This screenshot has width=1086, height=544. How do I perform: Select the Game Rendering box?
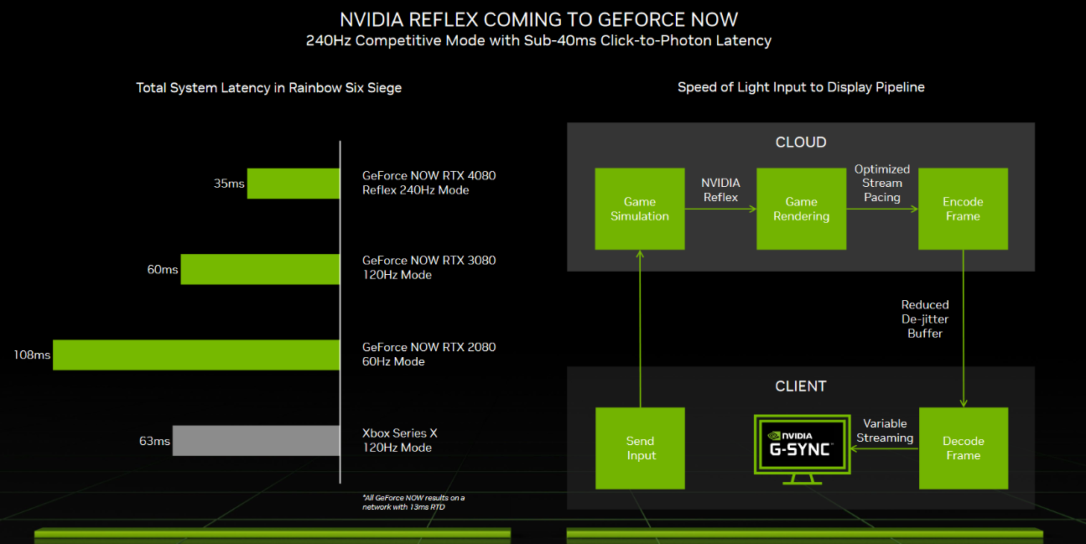pyautogui.click(x=801, y=209)
